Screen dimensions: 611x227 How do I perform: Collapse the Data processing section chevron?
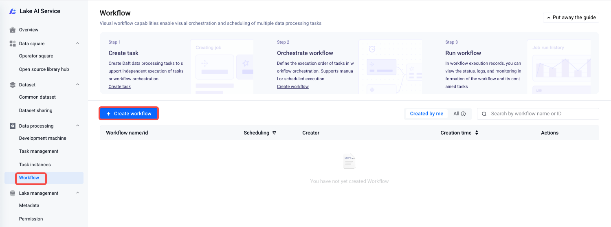pyautogui.click(x=78, y=126)
